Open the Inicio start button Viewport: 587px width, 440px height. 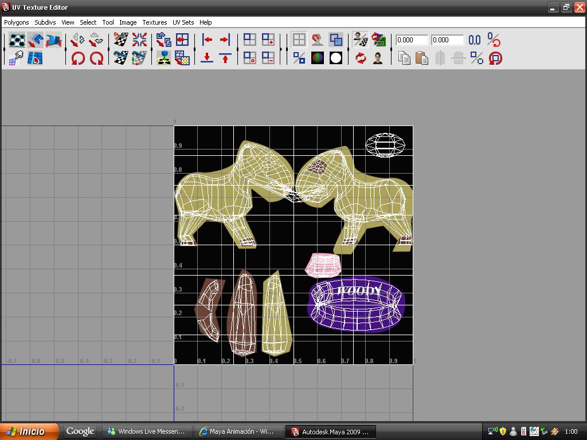click(x=30, y=431)
